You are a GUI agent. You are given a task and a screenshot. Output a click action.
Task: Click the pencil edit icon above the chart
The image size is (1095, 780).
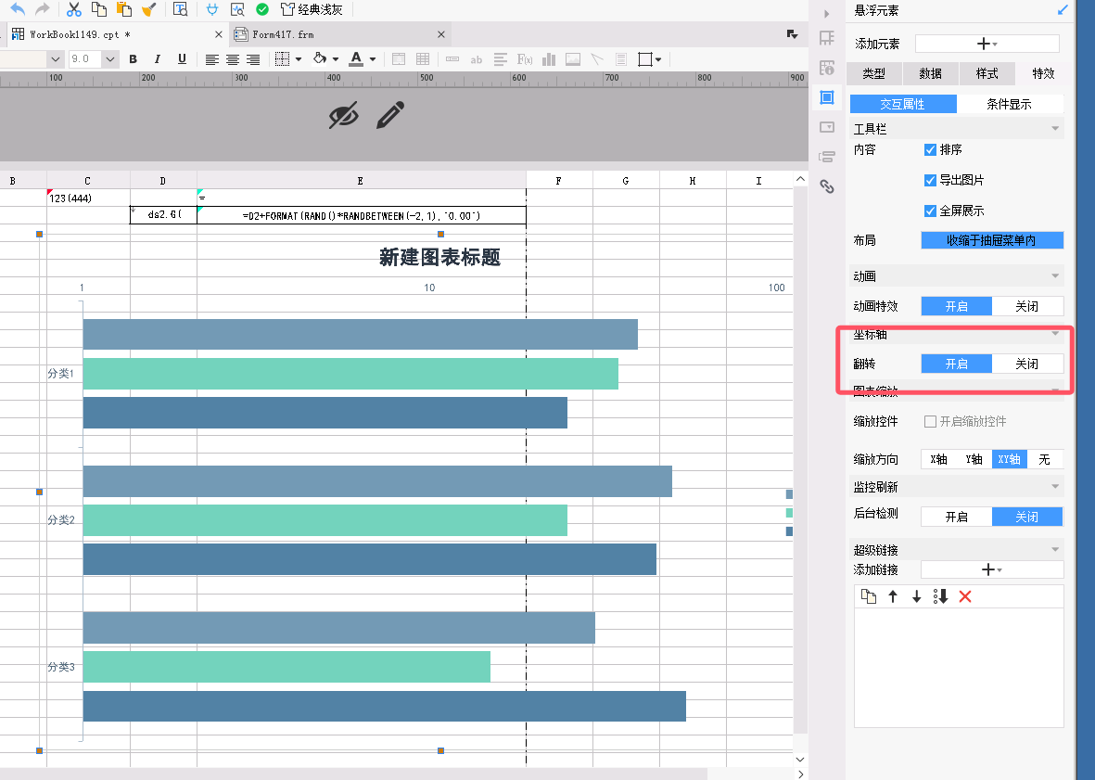tap(390, 116)
